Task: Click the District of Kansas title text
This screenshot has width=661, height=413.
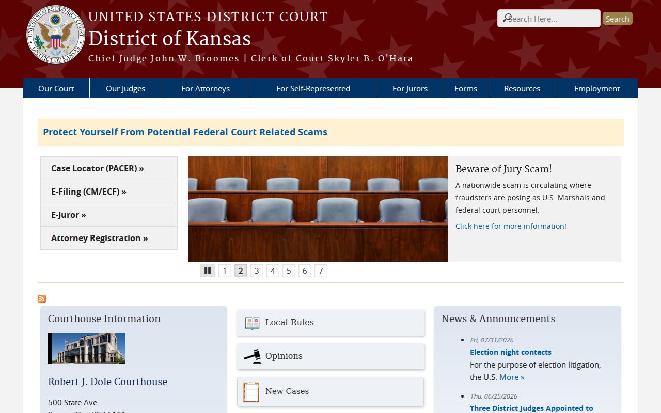Action: click(169, 39)
